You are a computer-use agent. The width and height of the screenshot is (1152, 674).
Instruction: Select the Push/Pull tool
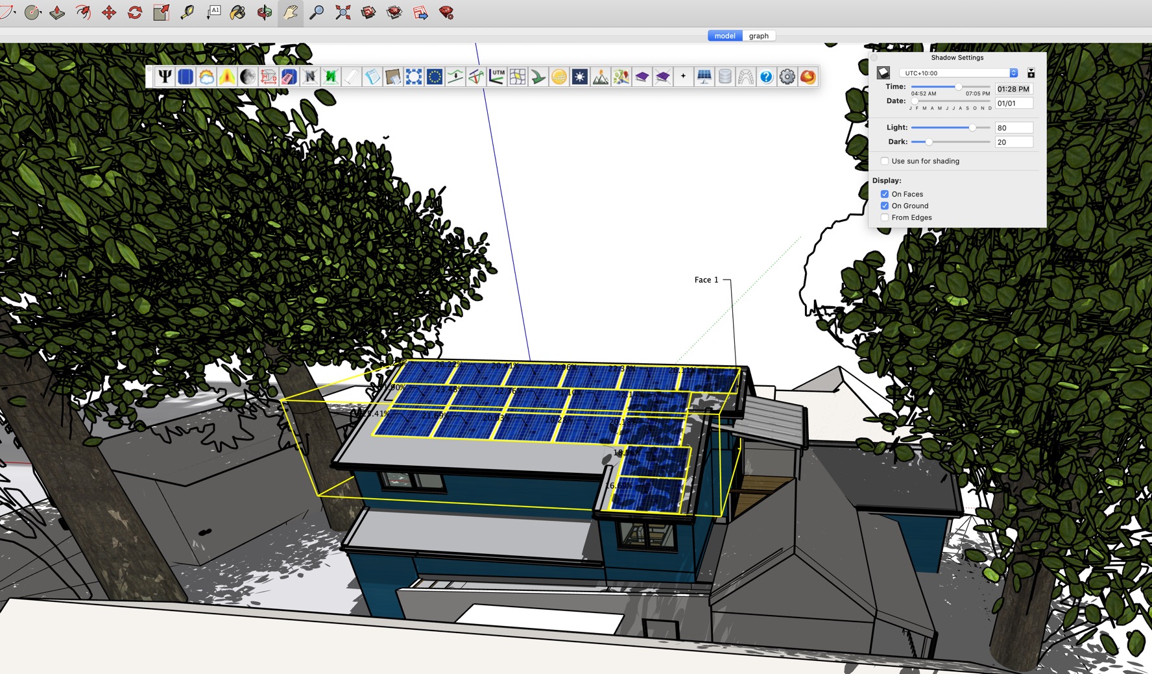pyautogui.click(x=57, y=12)
